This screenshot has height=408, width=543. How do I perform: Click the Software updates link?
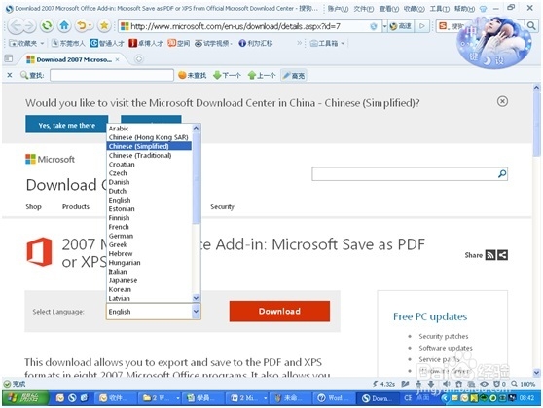click(446, 348)
